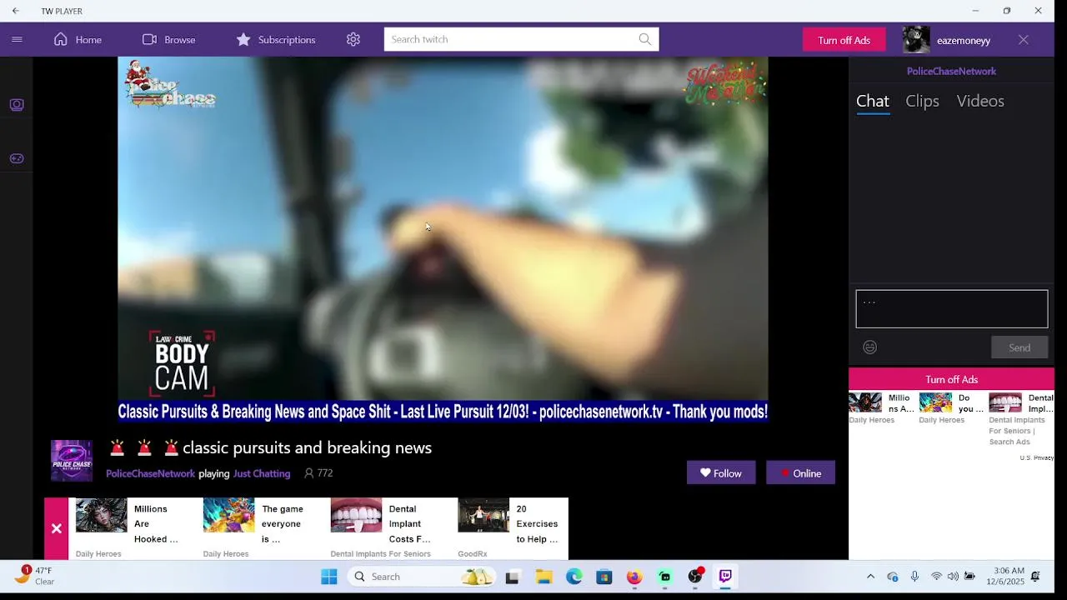This screenshot has width=1067, height=600.
Task: Click the search magnifier icon
Action: pos(645,39)
